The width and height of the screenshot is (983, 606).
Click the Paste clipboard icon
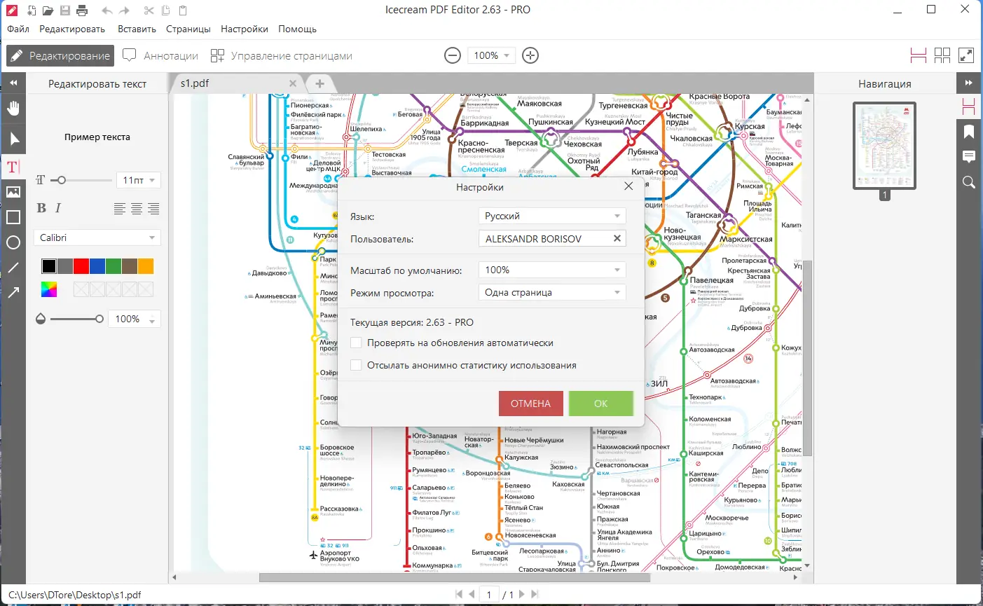tap(183, 11)
